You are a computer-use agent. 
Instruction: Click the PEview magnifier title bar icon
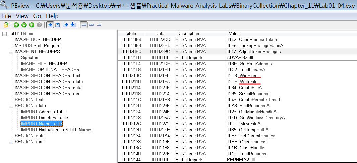coord(4,5)
